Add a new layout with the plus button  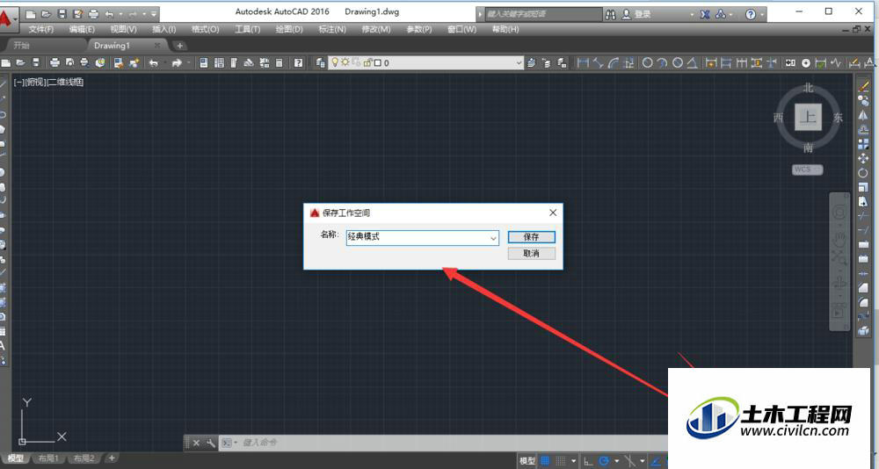(112, 458)
